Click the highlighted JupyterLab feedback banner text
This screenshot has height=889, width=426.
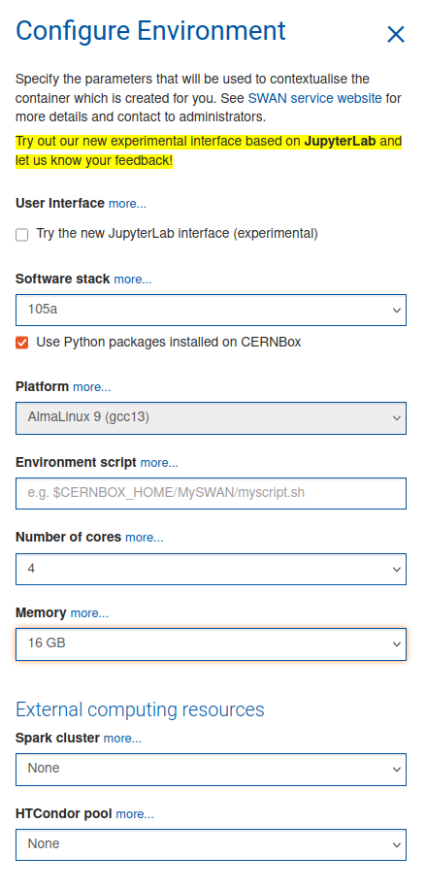point(209,150)
